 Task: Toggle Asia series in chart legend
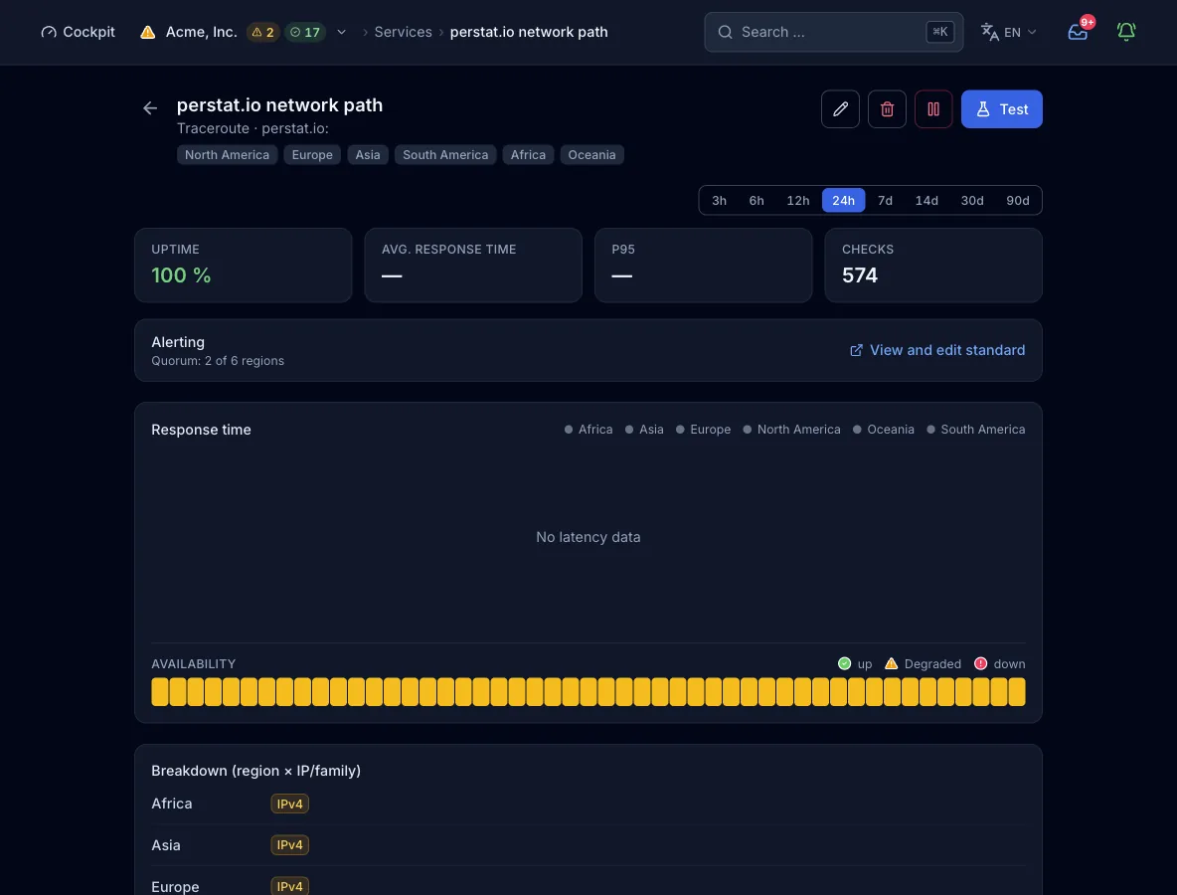click(644, 430)
